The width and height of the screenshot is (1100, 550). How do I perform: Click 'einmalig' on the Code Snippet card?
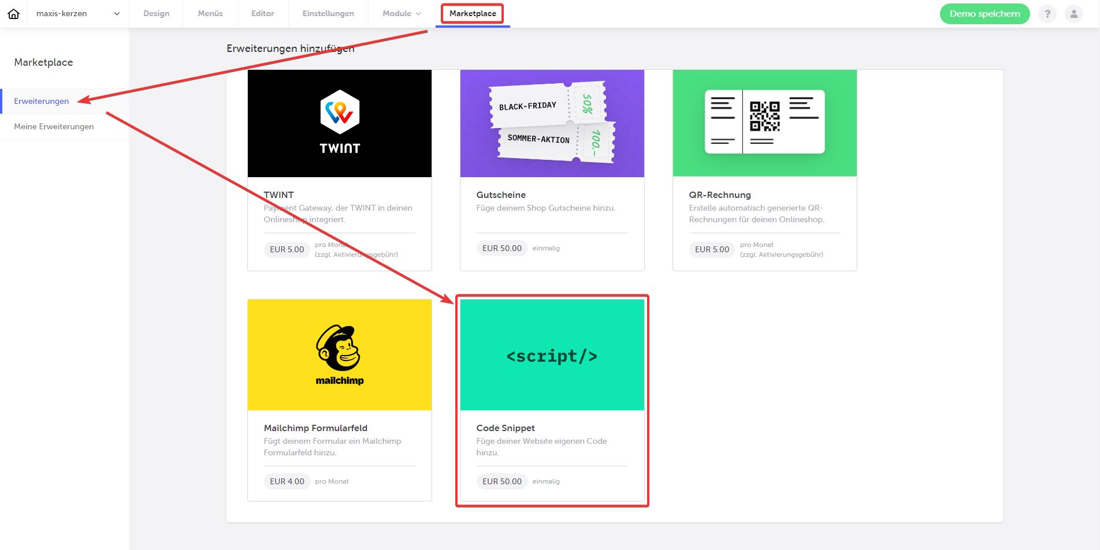pos(546,481)
